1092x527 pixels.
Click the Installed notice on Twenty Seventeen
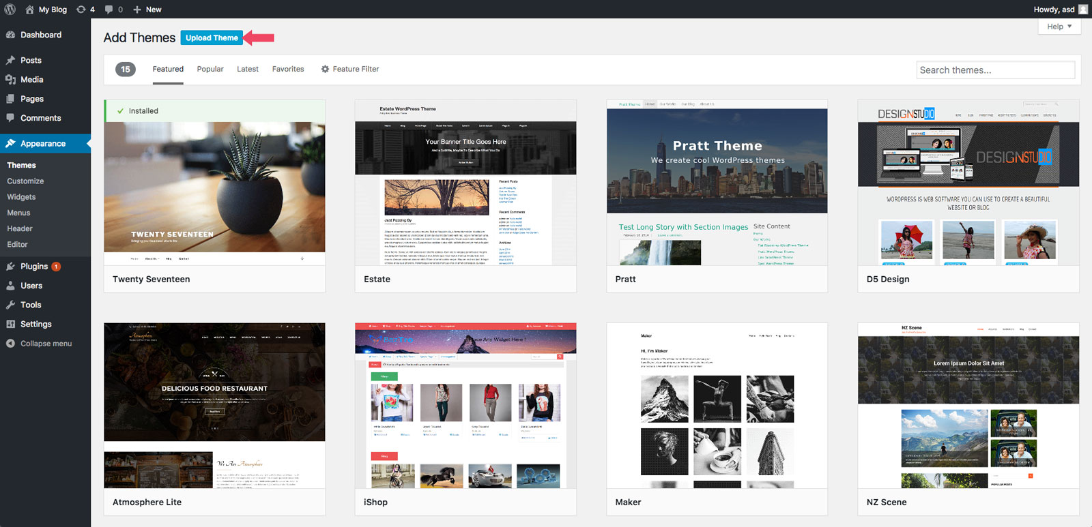pyautogui.click(x=214, y=111)
